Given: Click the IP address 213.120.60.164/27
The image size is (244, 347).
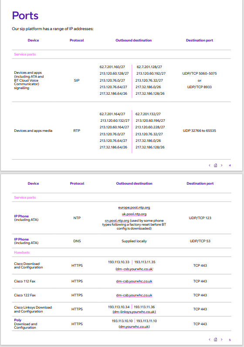Looking at the screenshot, I should coord(114,127).
